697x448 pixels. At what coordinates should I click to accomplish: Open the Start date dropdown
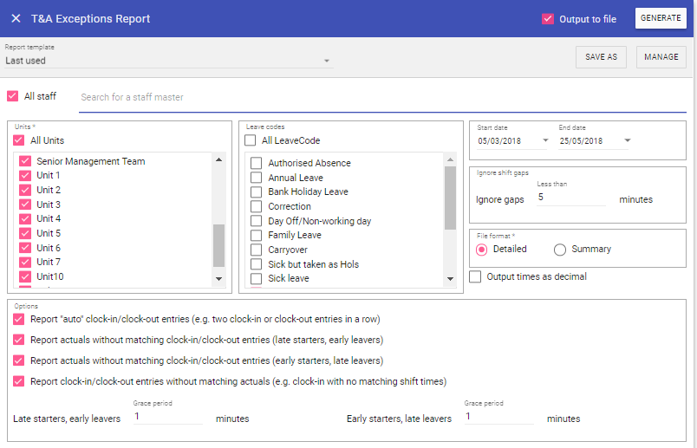coord(545,140)
